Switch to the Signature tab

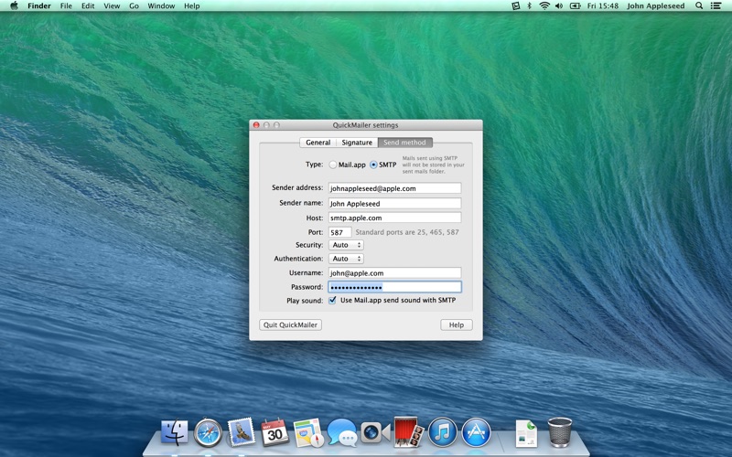[x=357, y=143]
